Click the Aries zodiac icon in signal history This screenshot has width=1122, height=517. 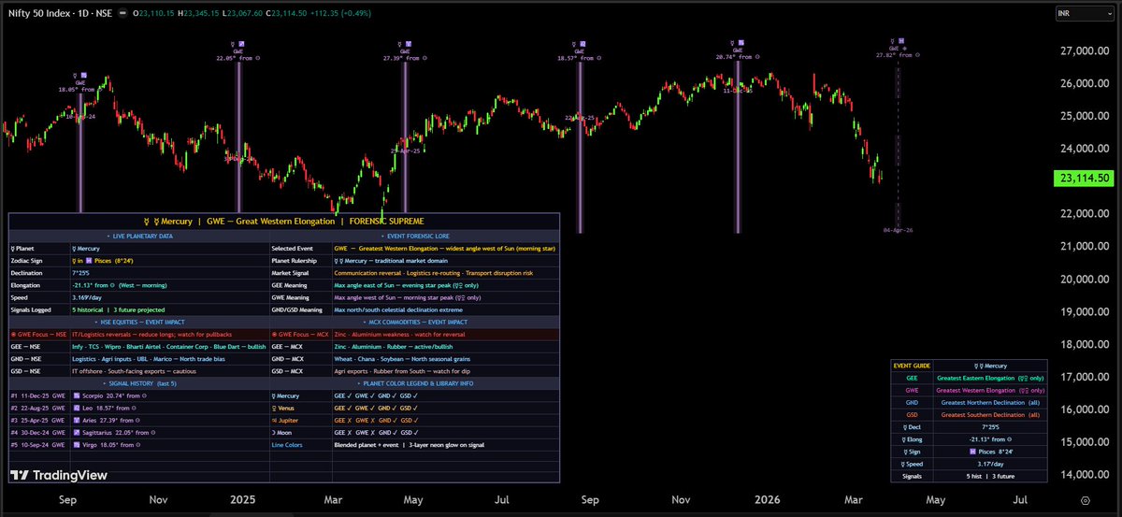(x=76, y=421)
